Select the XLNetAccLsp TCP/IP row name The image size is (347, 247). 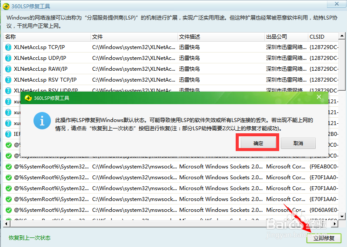[39, 47]
